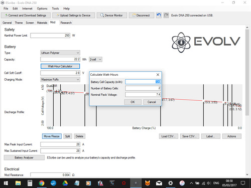Click Upload Settings to Device
This screenshot has width=251, height=188.
[x=73, y=16]
